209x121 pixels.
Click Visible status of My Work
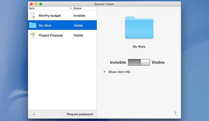78,25
